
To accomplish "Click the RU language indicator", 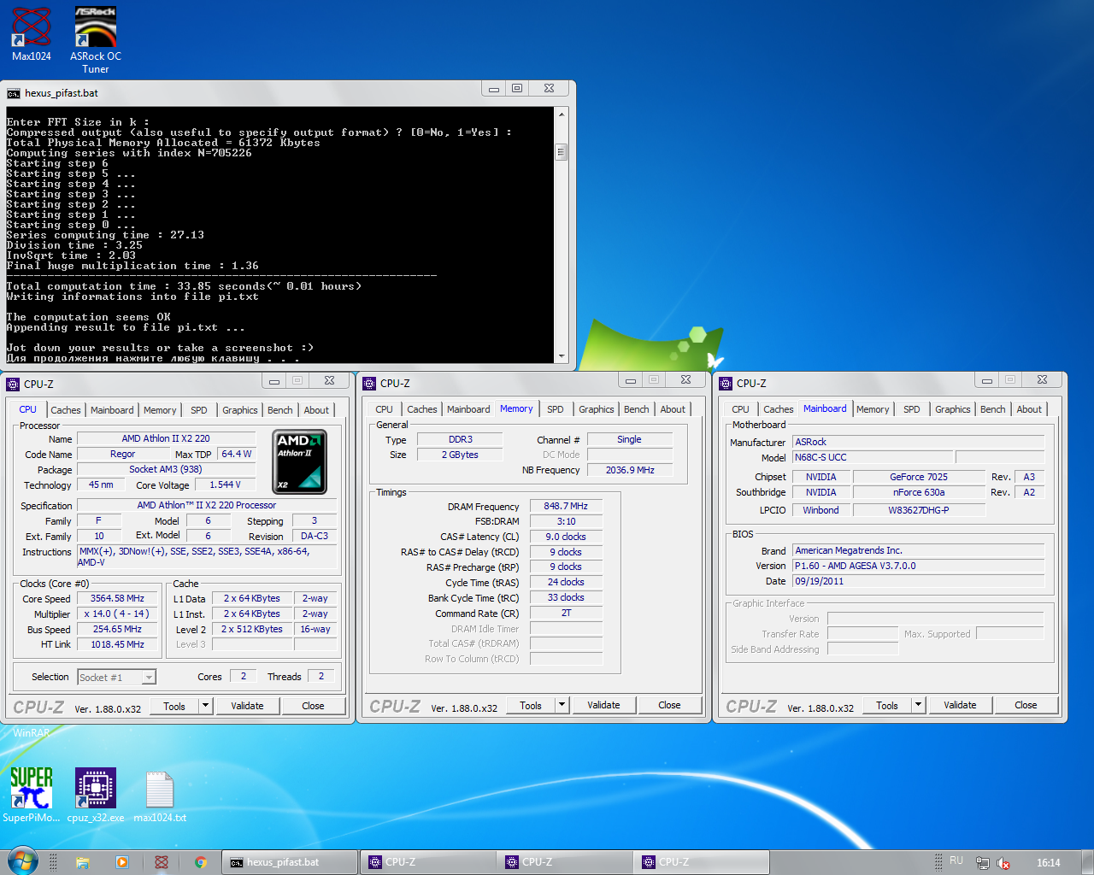I will 956,861.
